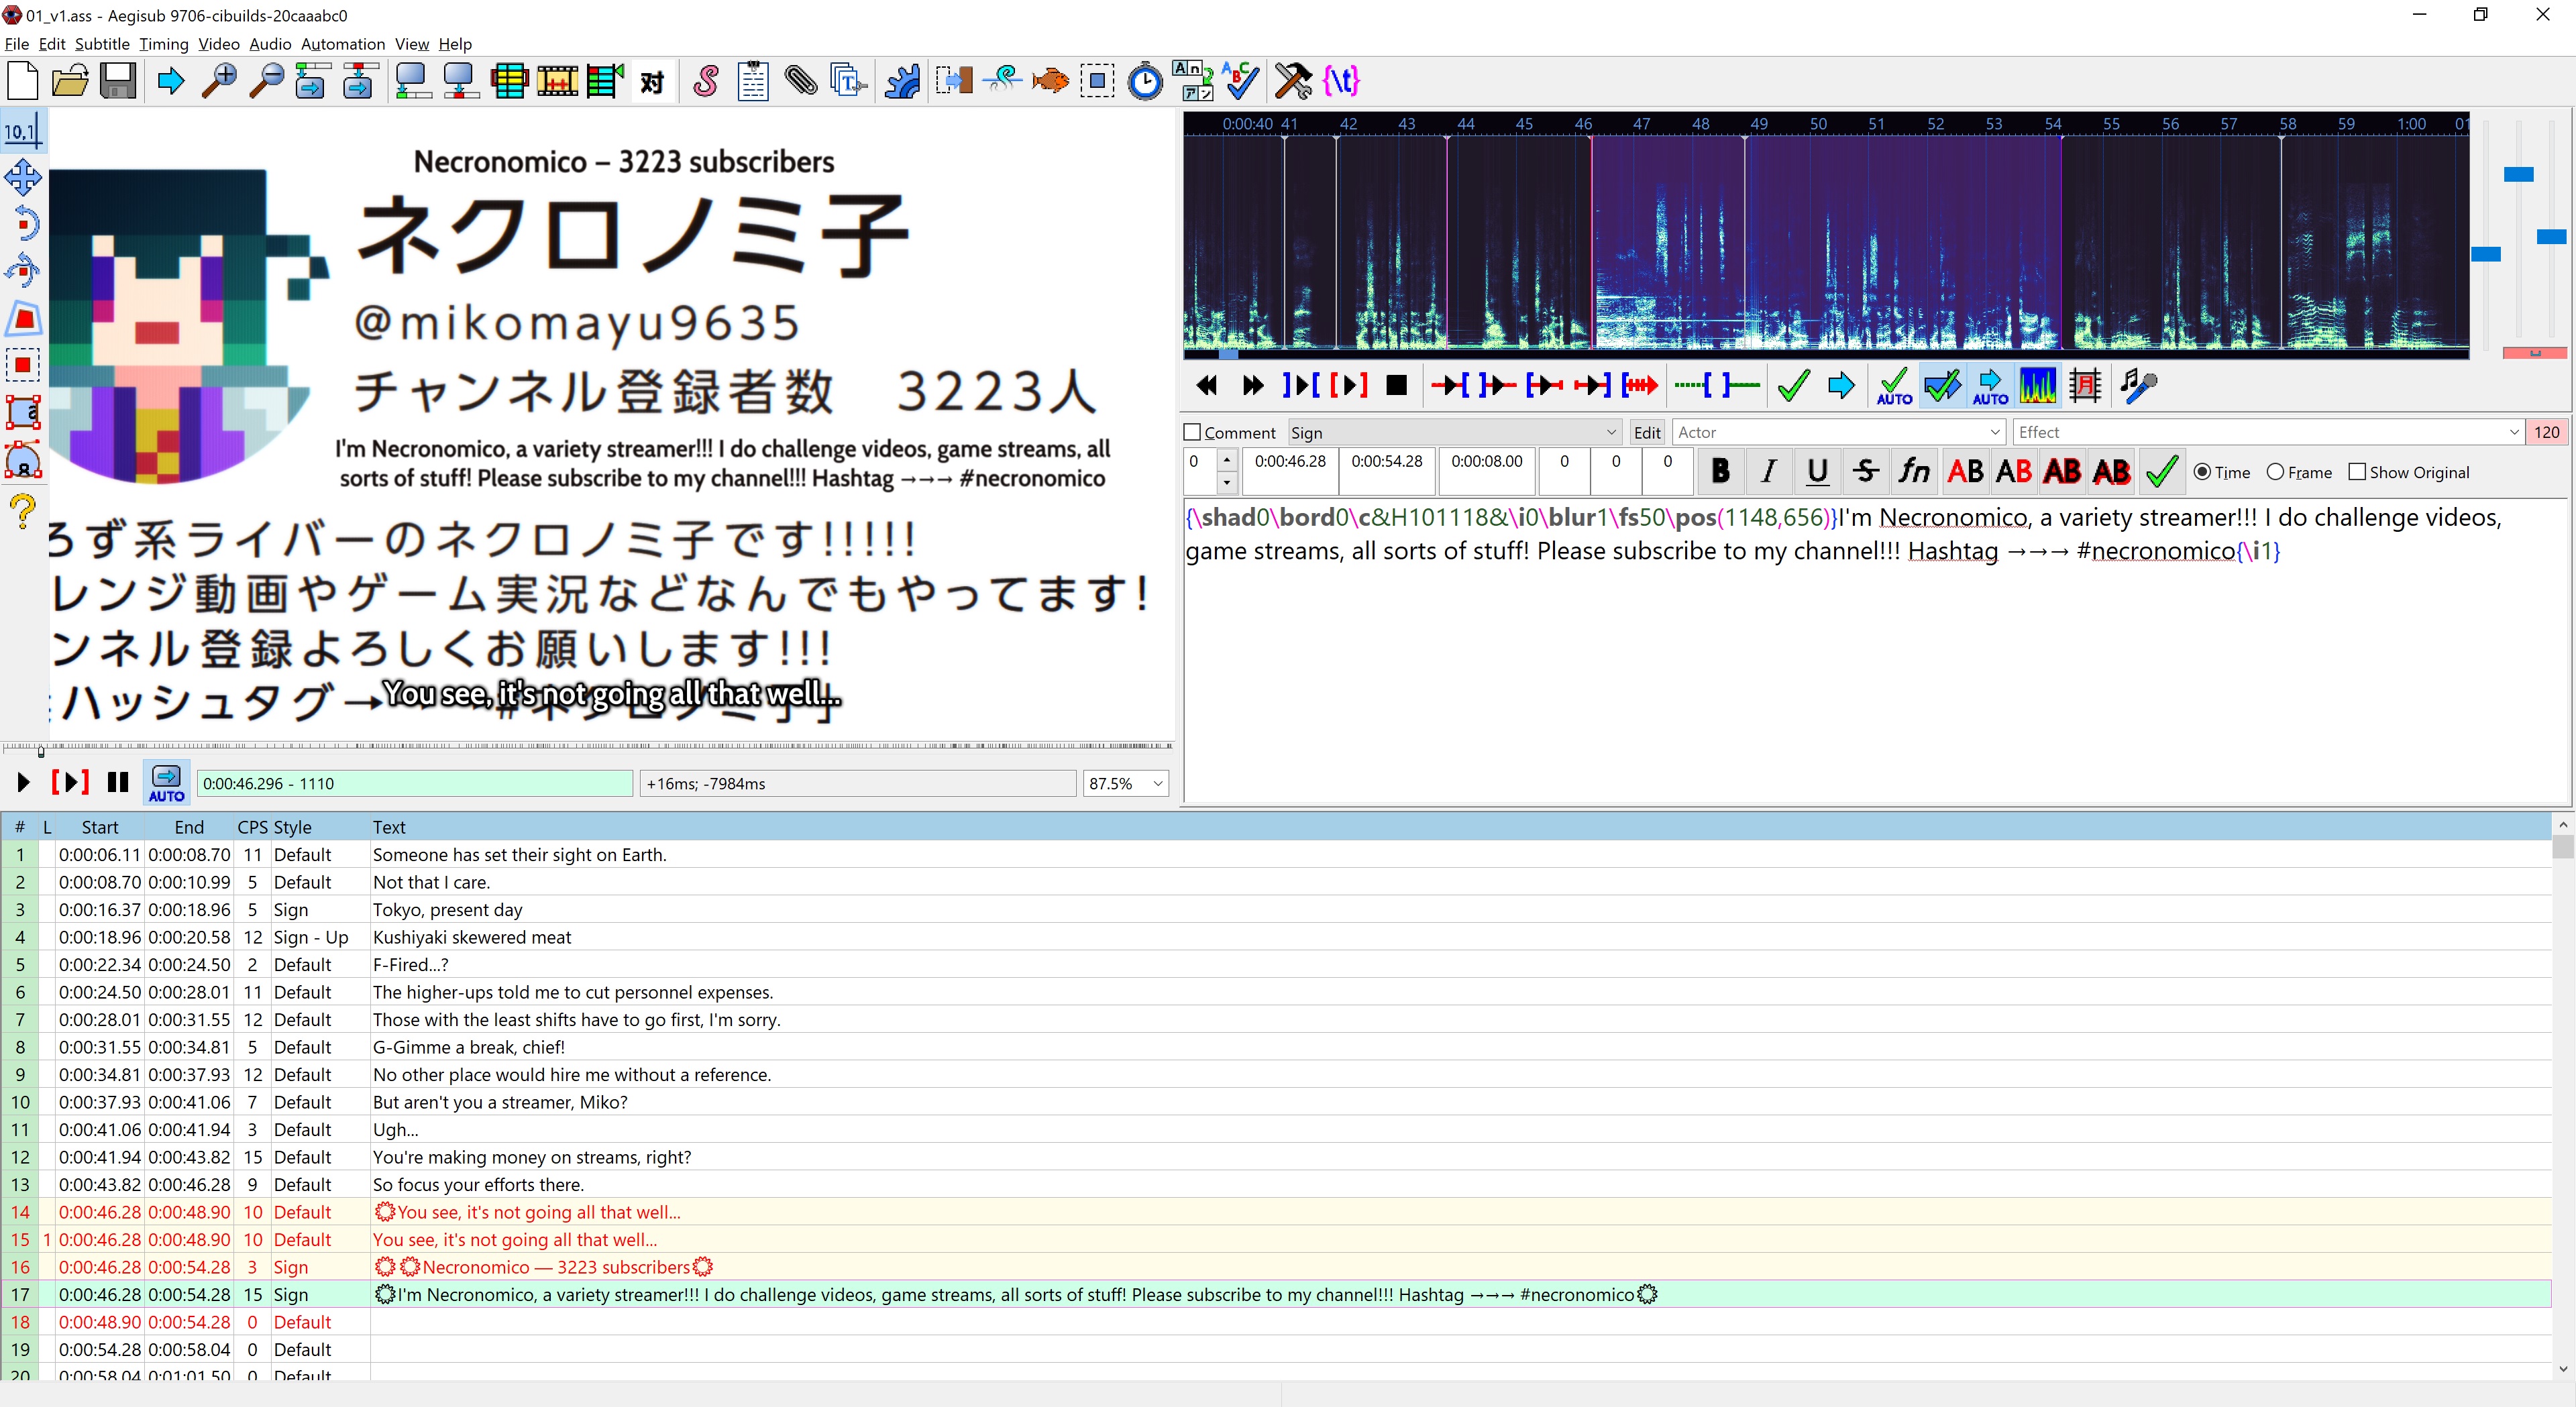Open the Sign style dropdown
The image size is (2576, 1407).
pyautogui.click(x=1454, y=432)
